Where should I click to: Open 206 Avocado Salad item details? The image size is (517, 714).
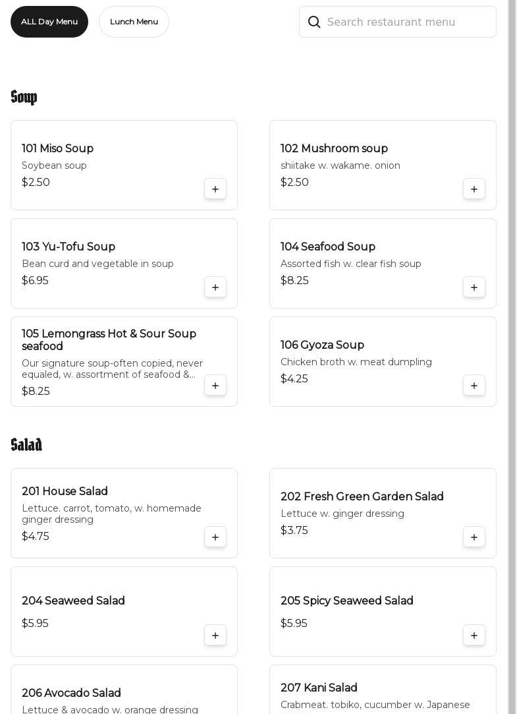pyautogui.click(x=71, y=693)
